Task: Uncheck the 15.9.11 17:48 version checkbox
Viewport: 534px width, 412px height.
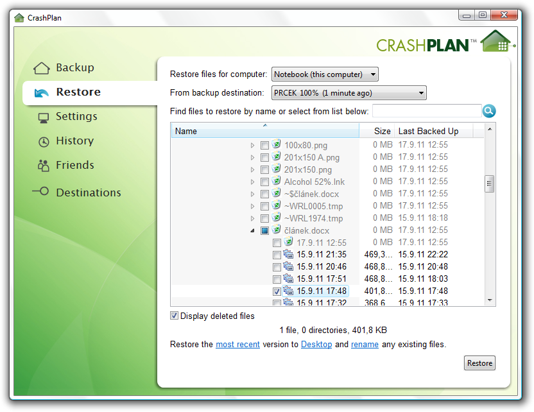Action: click(277, 292)
